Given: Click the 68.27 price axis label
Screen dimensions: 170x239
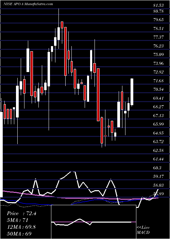Looking at the screenshot, I should [159, 107].
